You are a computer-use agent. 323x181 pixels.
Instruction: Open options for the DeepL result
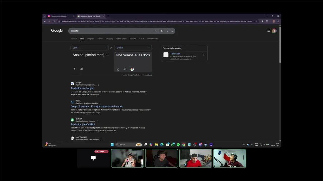[100, 103]
